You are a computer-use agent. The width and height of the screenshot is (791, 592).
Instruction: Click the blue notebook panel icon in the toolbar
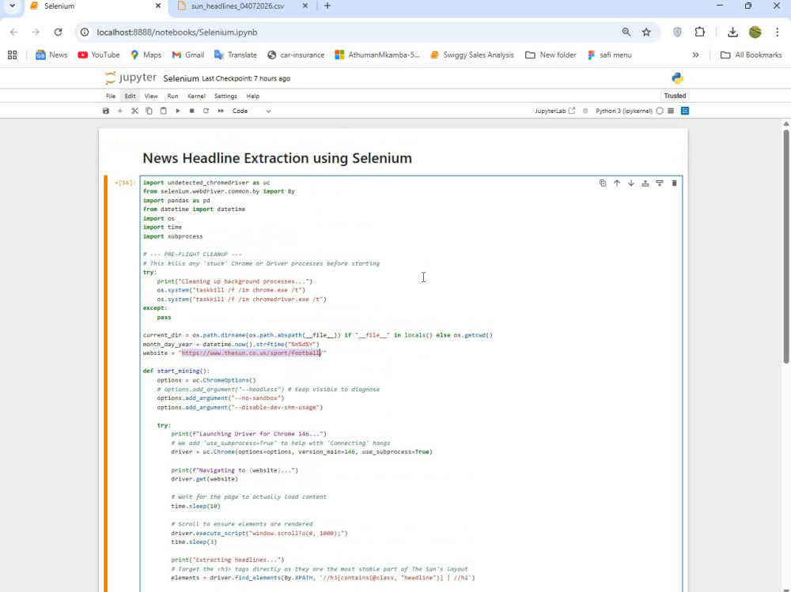point(684,111)
